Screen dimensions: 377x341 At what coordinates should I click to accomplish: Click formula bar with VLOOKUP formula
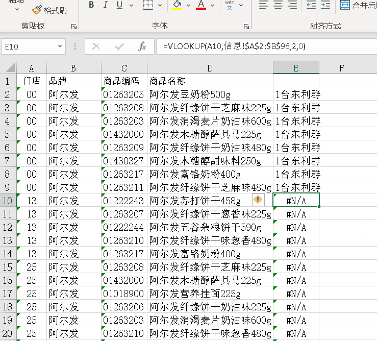point(266,46)
